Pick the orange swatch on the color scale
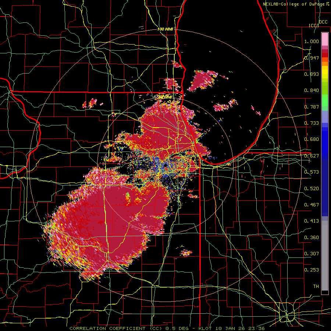 coord(325,64)
